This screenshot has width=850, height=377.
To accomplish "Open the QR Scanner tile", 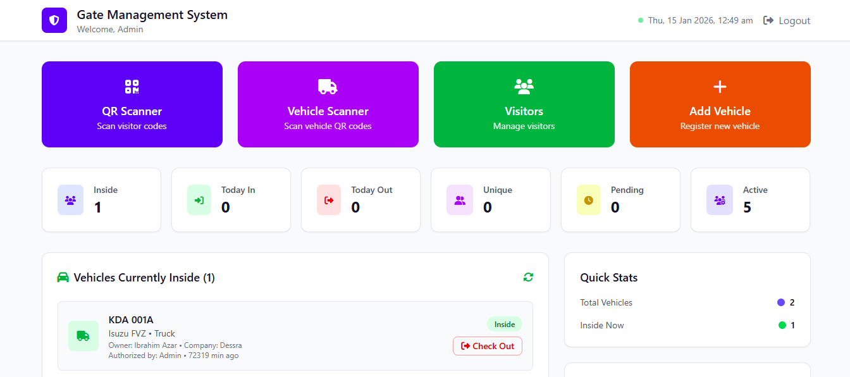I will 132,104.
